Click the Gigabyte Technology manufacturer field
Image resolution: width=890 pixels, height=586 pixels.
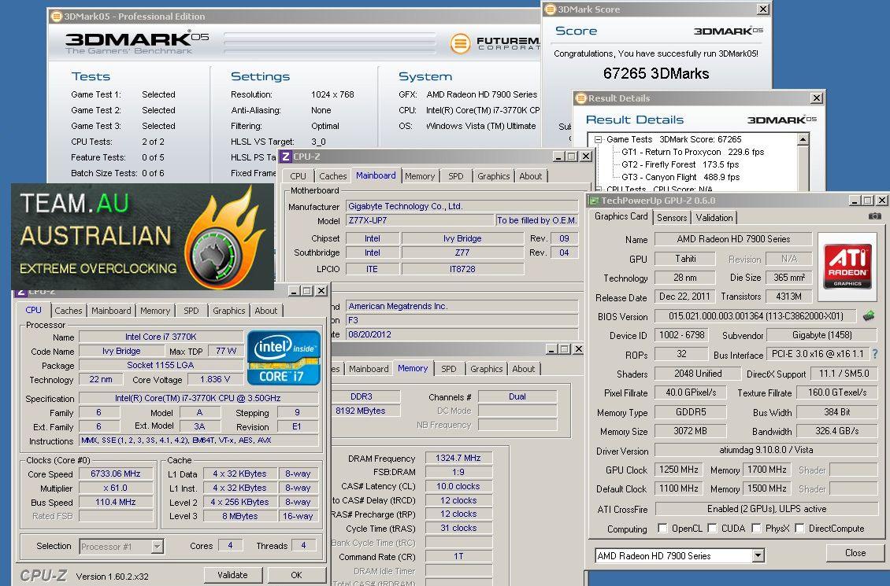click(x=462, y=206)
